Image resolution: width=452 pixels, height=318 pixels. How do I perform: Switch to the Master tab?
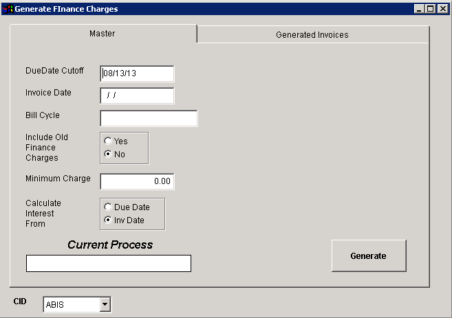point(103,34)
